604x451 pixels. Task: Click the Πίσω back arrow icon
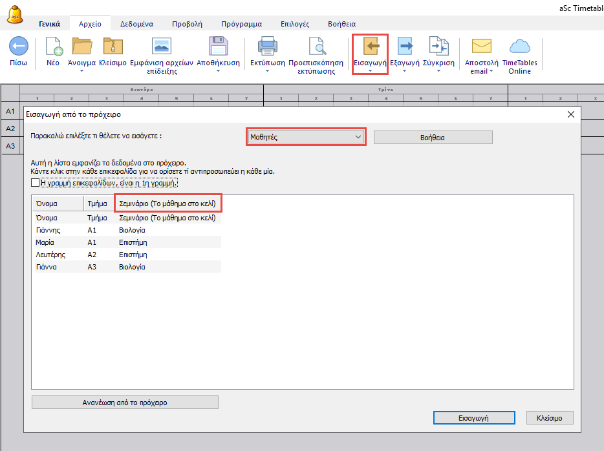[18, 47]
